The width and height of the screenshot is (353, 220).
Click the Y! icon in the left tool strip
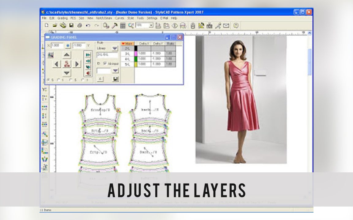pos(44,89)
